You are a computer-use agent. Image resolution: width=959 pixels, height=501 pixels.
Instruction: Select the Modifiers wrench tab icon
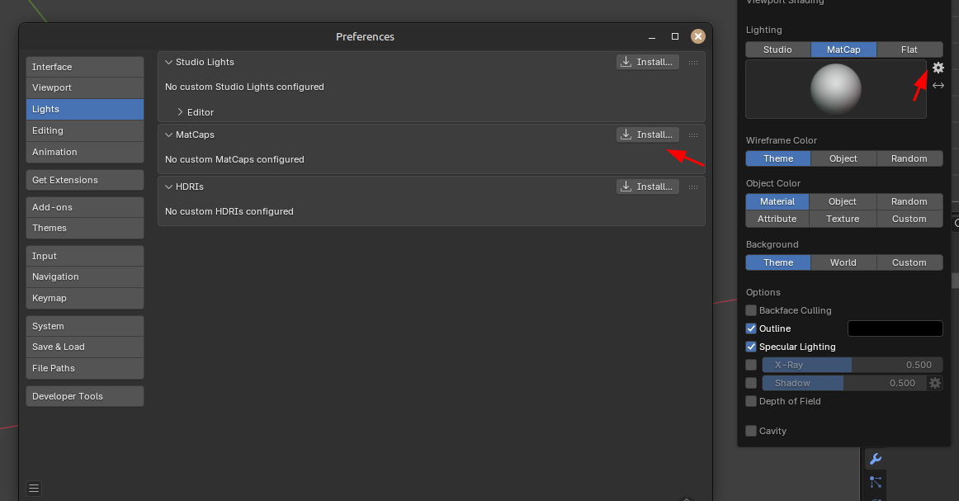[876, 459]
